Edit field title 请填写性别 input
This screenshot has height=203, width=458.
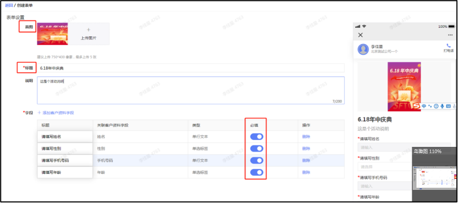[x=65, y=148]
